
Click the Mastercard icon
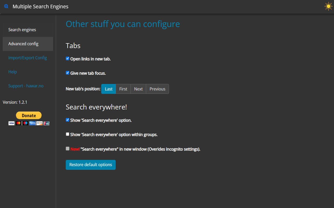pos(18,123)
